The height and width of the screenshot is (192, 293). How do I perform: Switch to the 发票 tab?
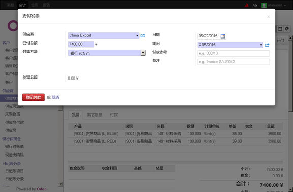(76, 115)
